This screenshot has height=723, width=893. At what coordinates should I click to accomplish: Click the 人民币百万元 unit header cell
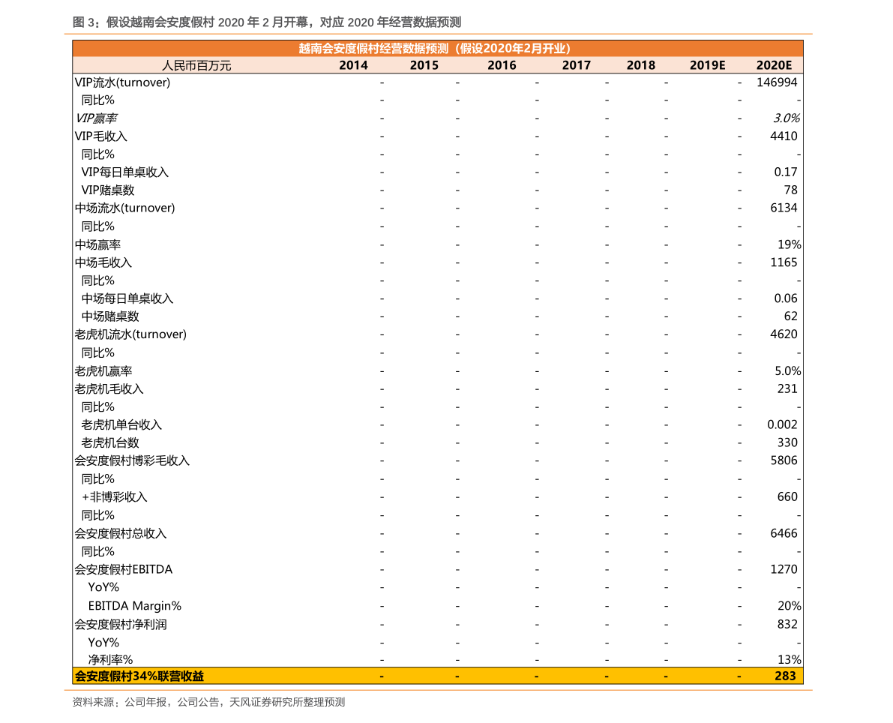point(196,65)
